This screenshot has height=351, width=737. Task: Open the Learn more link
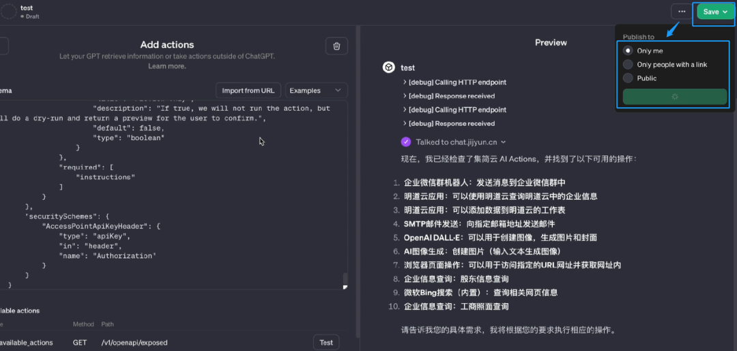167,66
